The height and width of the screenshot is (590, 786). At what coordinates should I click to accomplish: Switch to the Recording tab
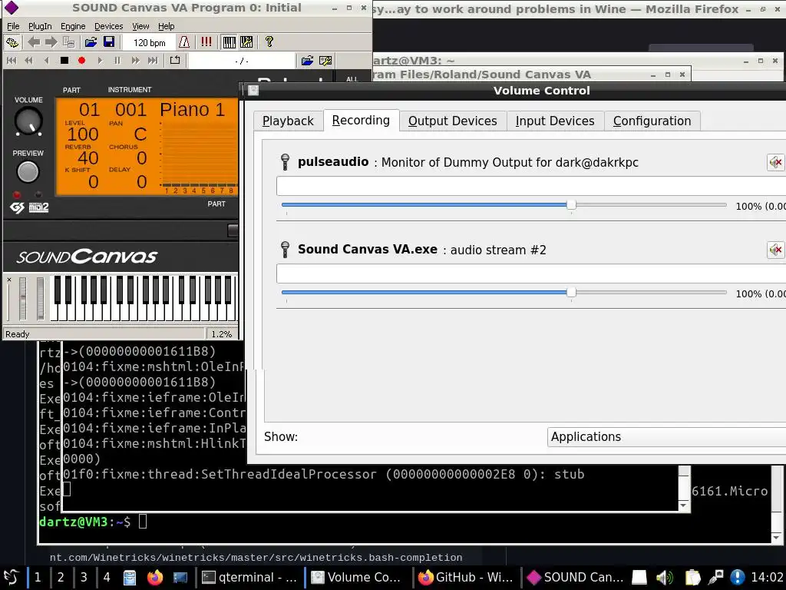361,121
